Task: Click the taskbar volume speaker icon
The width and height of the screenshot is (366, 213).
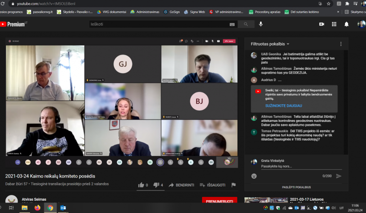Action: click(334, 208)
